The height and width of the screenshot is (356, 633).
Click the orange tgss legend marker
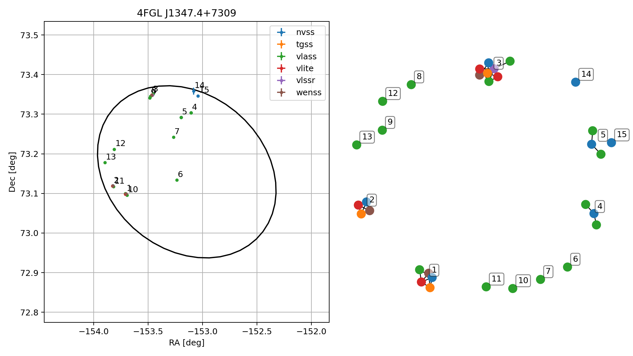(x=281, y=44)
